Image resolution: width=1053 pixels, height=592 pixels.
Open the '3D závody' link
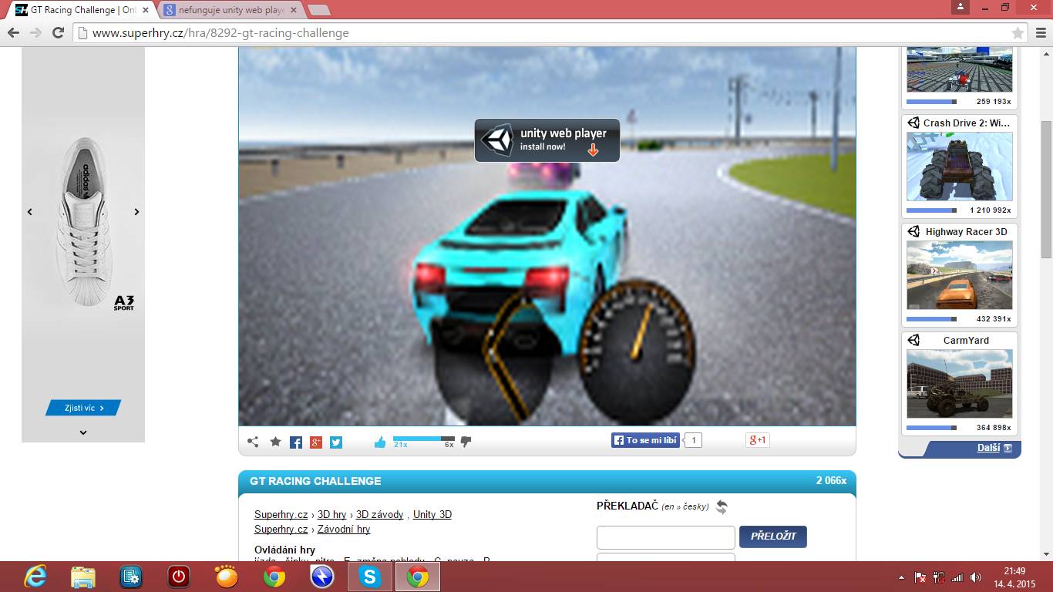[379, 514]
